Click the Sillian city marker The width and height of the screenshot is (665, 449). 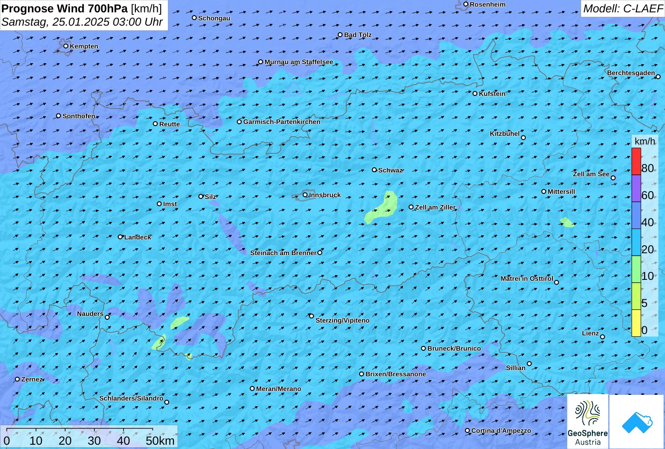pos(529,363)
